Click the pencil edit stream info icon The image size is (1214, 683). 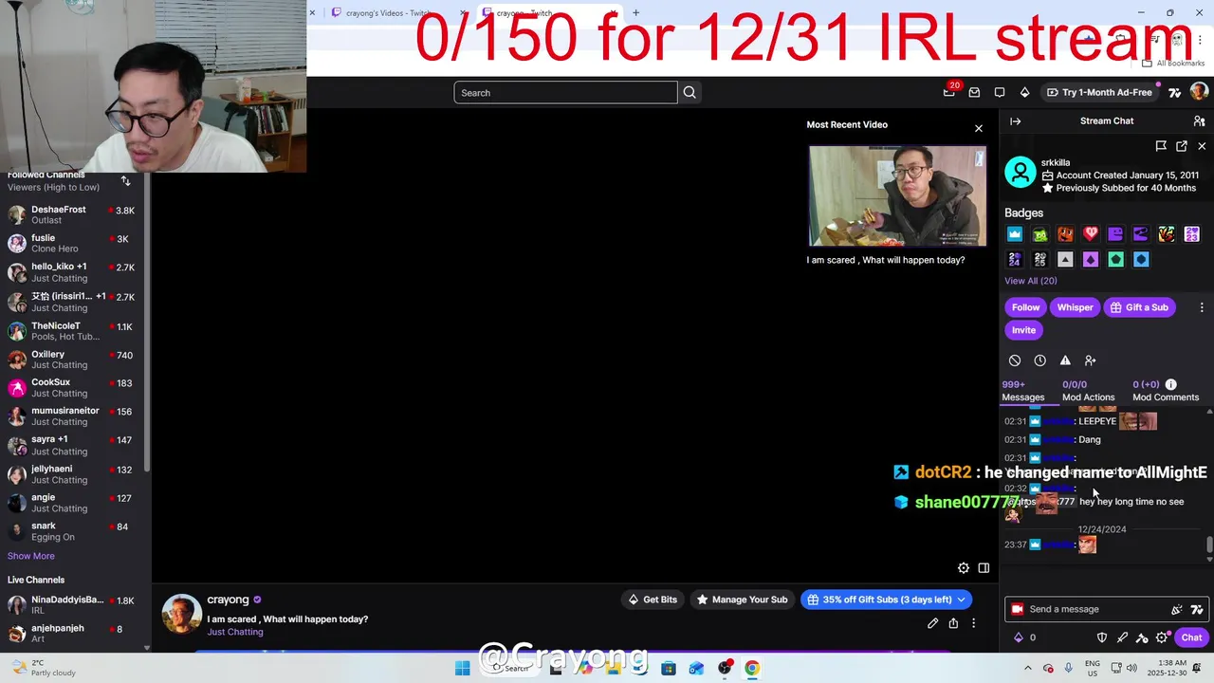(x=932, y=623)
